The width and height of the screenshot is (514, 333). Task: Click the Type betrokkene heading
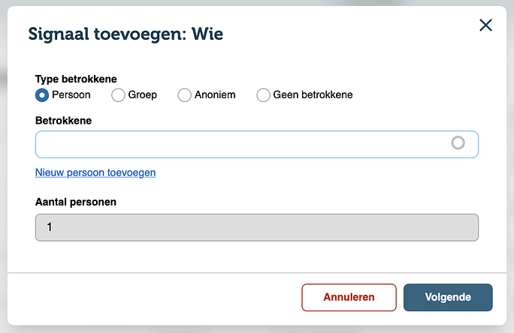click(x=76, y=79)
